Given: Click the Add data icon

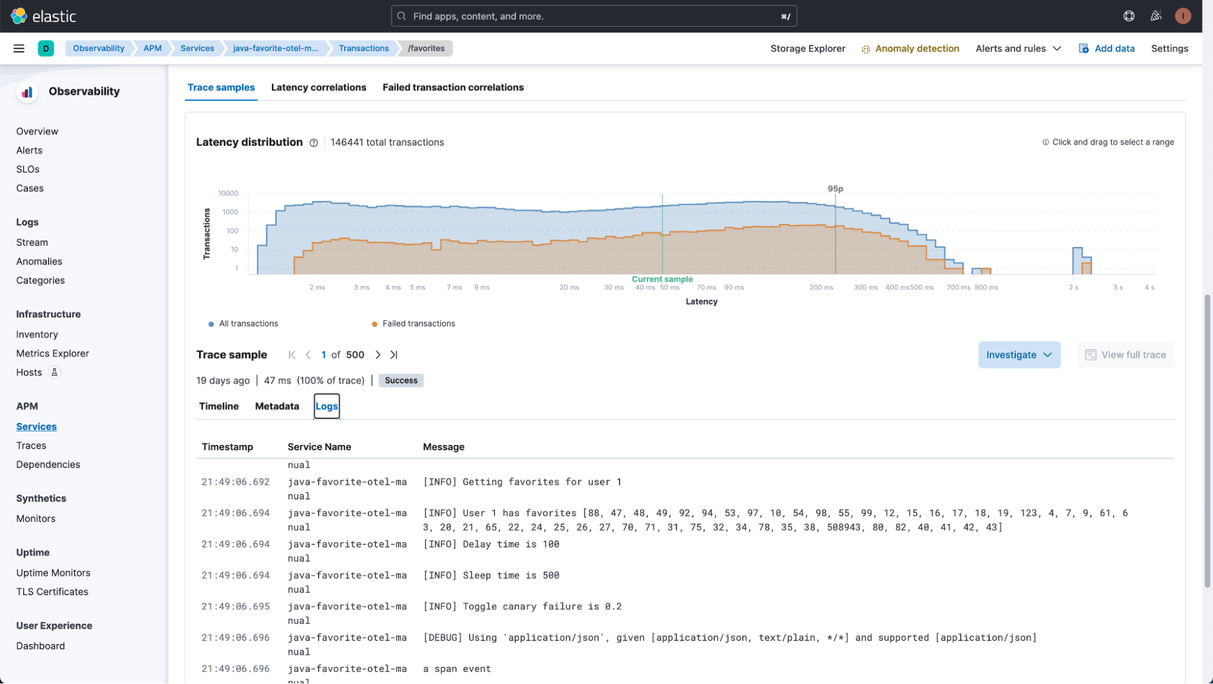Looking at the screenshot, I should [x=1083, y=47].
